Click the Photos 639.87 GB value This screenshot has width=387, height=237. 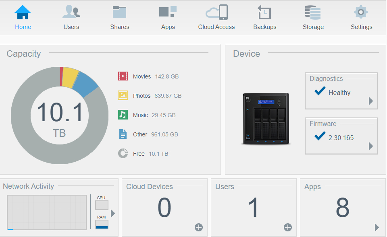168,96
